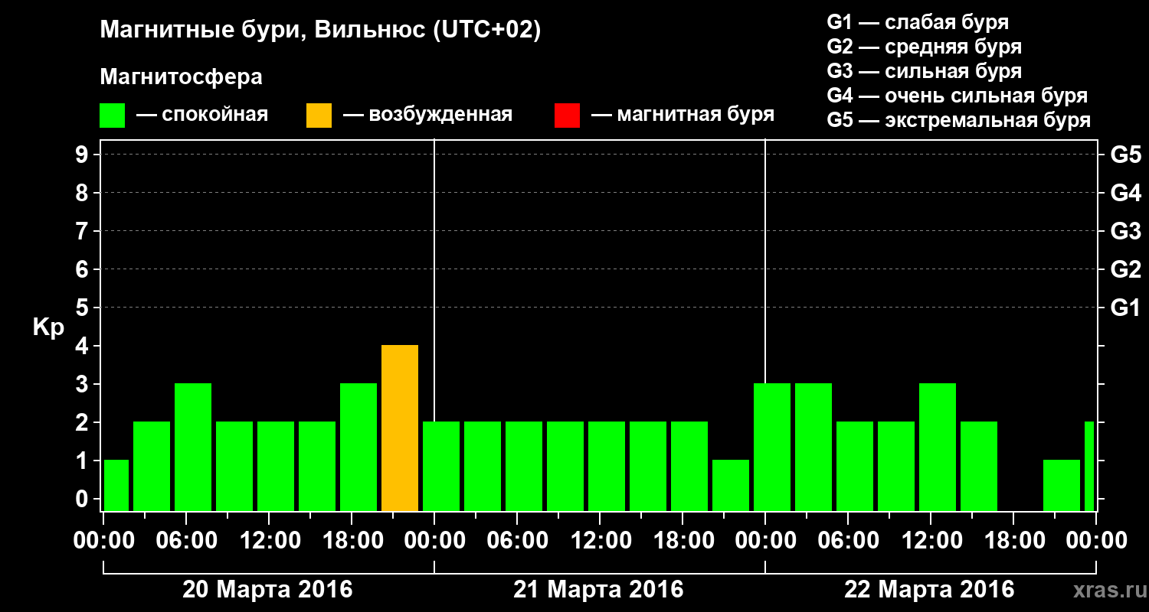Select the Kp 1 bar on 21 March
The width and height of the screenshot is (1149, 612).
click(731, 486)
